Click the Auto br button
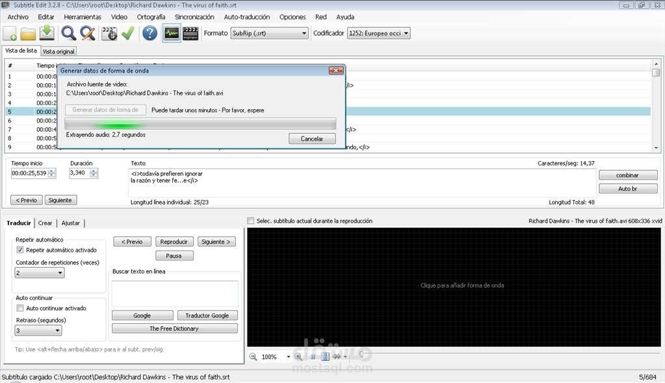665x383 pixels. pos(628,188)
